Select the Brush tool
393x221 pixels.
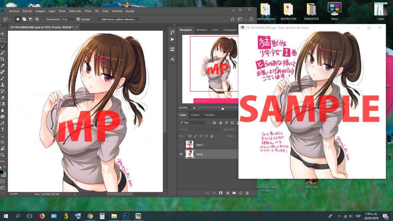(x=3, y=78)
